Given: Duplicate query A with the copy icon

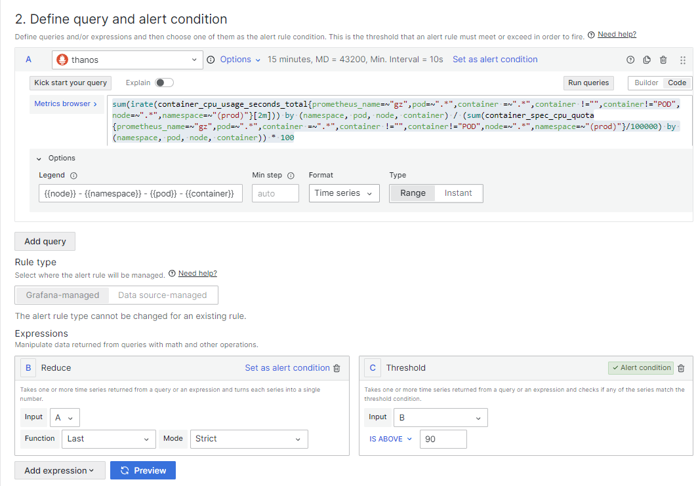Looking at the screenshot, I should (647, 60).
